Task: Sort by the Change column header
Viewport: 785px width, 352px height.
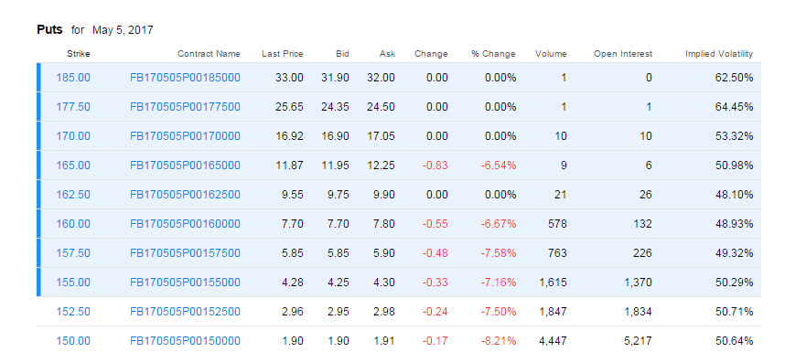Action: coord(431,54)
